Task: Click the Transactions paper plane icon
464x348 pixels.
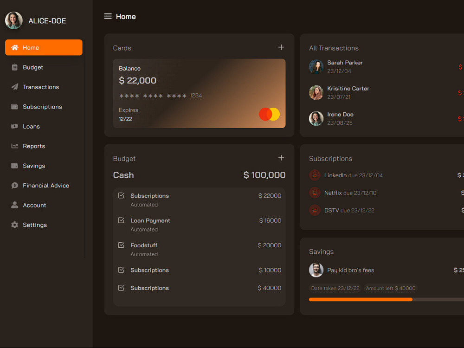Action: coord(14,87)
